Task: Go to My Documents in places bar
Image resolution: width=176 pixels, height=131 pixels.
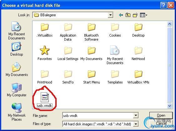Action: [17, 69]
